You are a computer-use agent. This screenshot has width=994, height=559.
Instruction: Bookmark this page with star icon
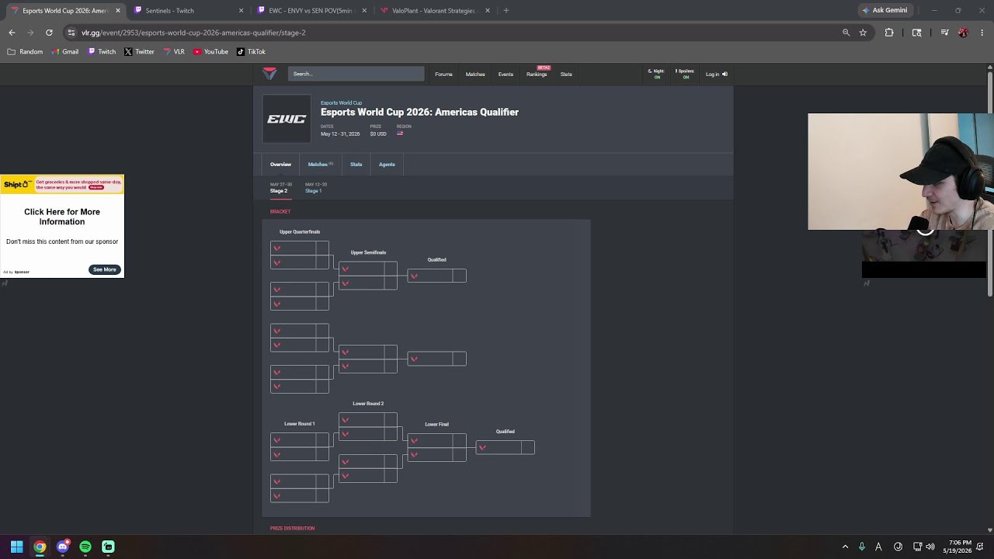pyautogui.click(x=863, y=33)
